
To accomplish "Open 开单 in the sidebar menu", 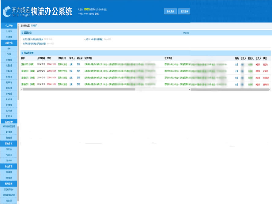I will click(9, 48).
